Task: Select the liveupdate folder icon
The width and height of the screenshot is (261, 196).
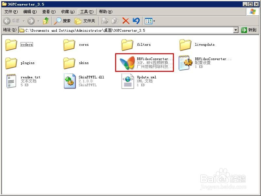Action: (185, 45)
